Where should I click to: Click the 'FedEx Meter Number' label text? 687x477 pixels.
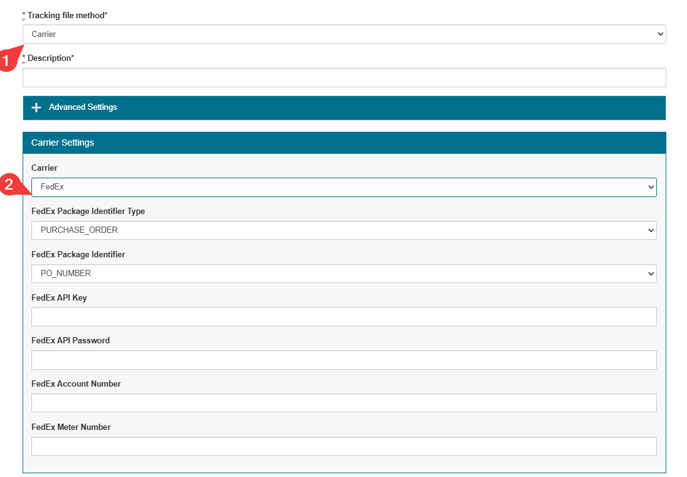click(x=71, y=427)
